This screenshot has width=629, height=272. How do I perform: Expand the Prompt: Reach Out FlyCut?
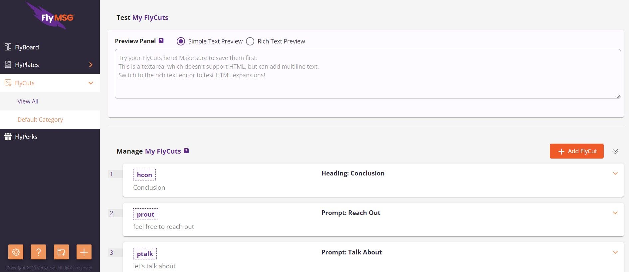tap(615, 213)
